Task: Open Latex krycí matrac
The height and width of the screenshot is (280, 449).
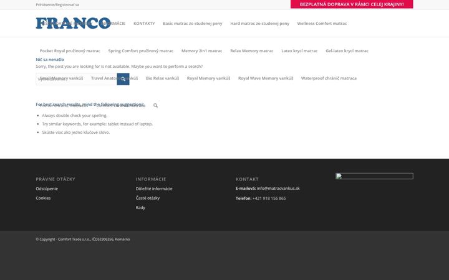Action: click(299, 51)
